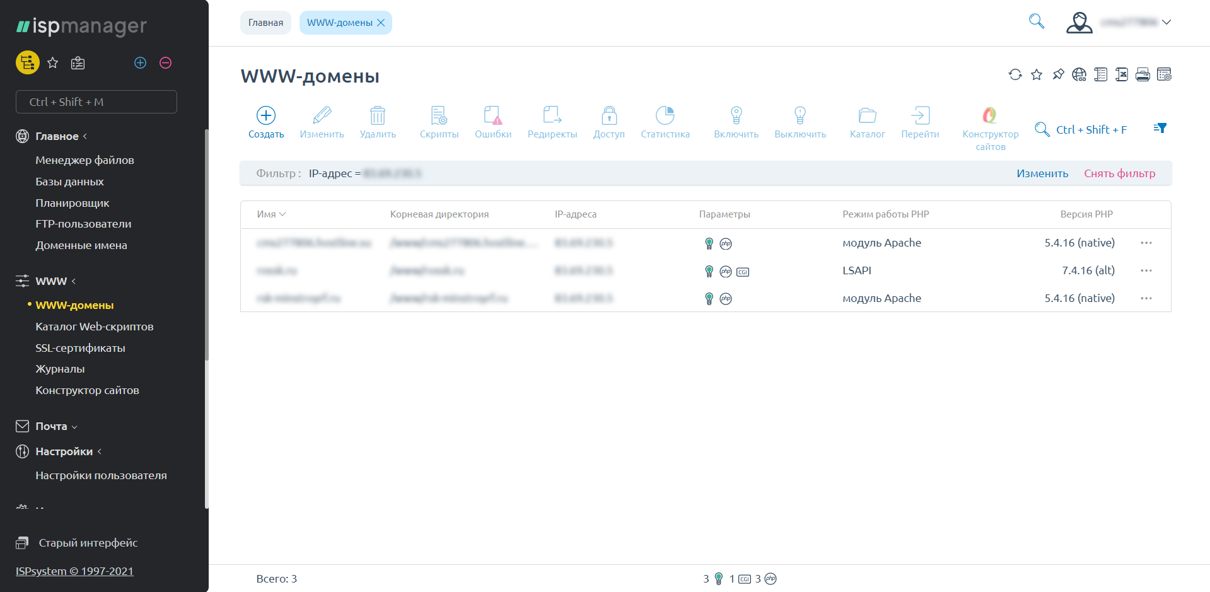The height and width of the screenshot is (592, 1210).
Task: Toggle the menu tree view yellow button
Action: [27, 62]
